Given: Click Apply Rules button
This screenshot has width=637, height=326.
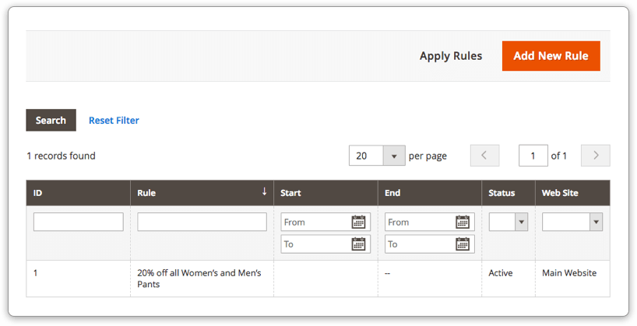Looking at the screenshot, I should pos(451,56).
